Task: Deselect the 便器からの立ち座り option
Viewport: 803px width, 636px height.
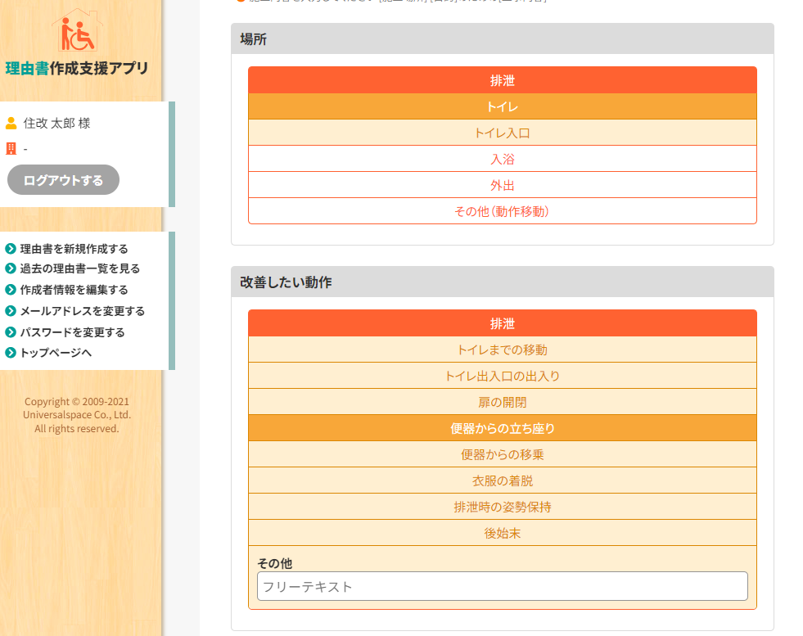Action: [502, 428]
